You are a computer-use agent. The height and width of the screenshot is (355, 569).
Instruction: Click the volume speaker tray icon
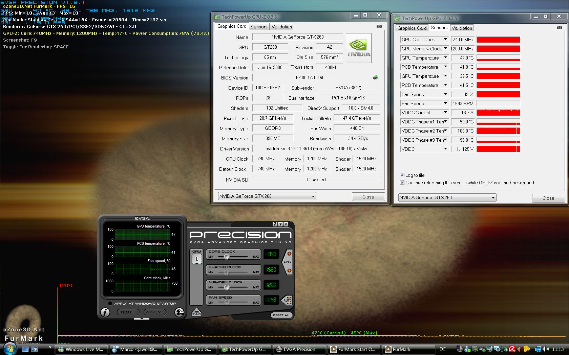pos(545,349)
